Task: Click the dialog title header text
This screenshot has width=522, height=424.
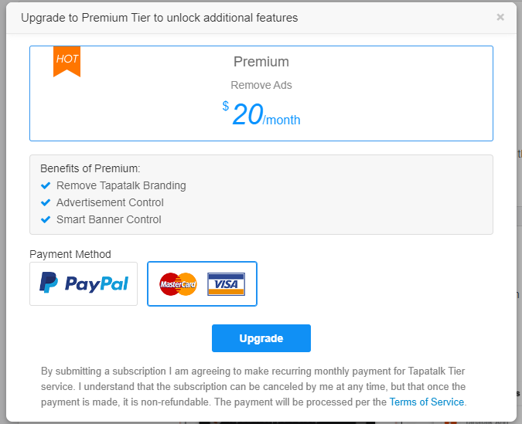Action: point(159,18)
